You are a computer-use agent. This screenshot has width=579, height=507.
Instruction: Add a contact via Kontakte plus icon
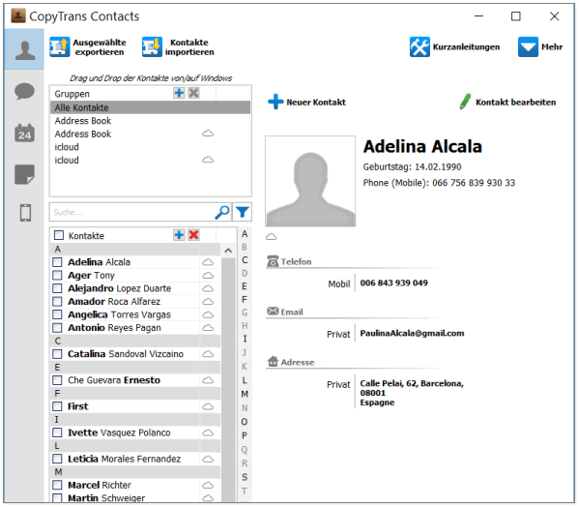[x=179, y=235]
